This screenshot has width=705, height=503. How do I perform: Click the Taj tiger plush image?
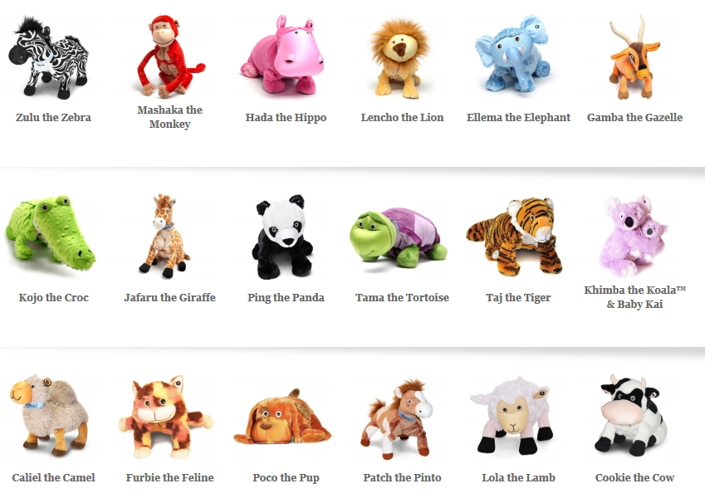click(x=515, y=236)
